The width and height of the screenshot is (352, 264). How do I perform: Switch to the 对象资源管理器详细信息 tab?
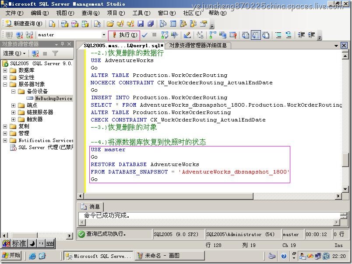click(198, 45)
